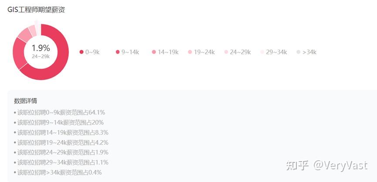The image size is (377, 182).
Task: Select the 9~14k 占20% detail line
Action: tap(60, 122)
